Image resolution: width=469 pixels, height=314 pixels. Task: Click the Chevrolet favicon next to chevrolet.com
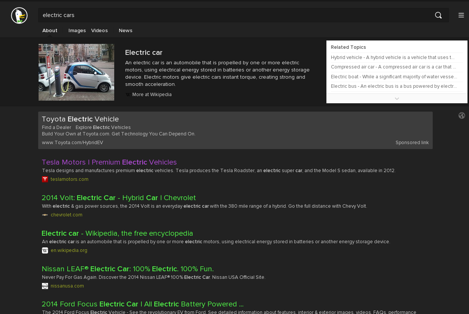[x=45, y=215]
